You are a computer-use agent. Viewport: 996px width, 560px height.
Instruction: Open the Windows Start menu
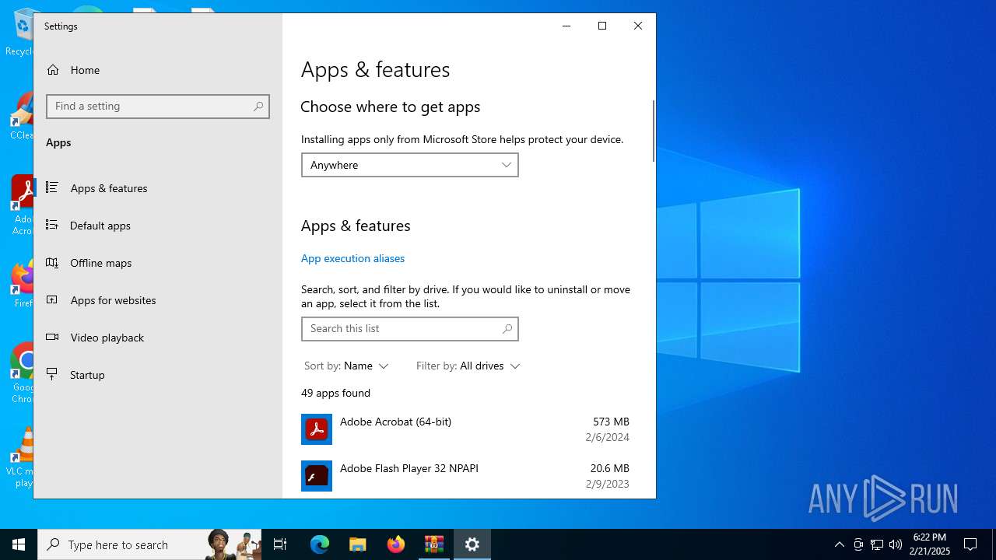coord(19,544)
